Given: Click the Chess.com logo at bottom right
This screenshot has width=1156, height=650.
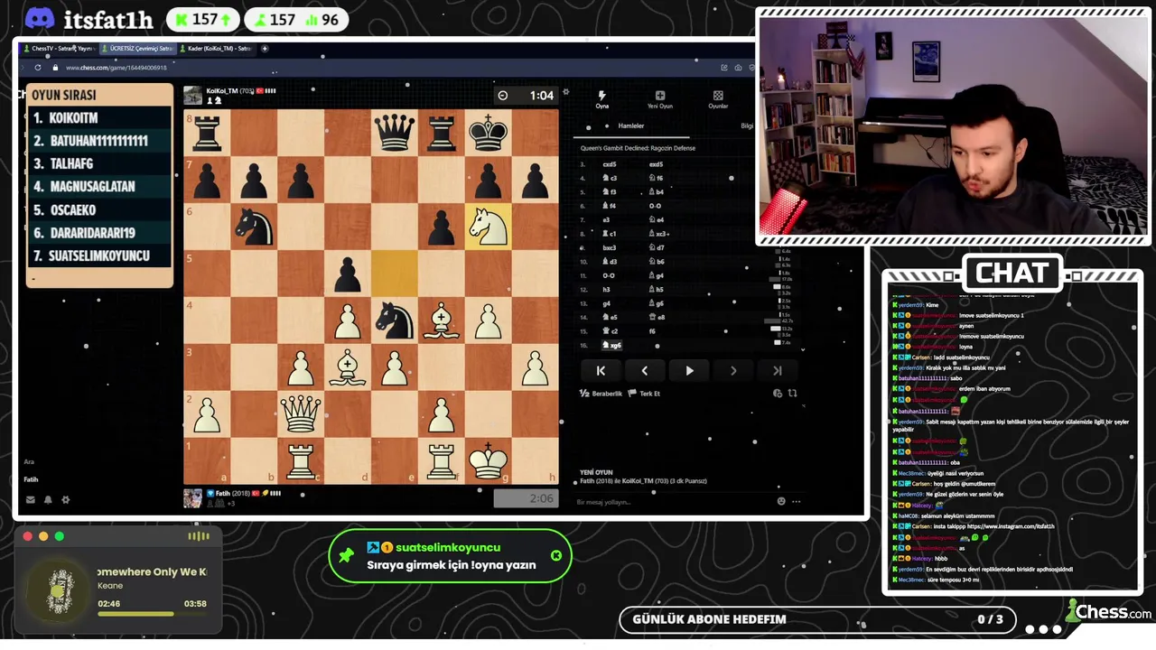Looking at the screenshot, I should (x=1107, y=611).
